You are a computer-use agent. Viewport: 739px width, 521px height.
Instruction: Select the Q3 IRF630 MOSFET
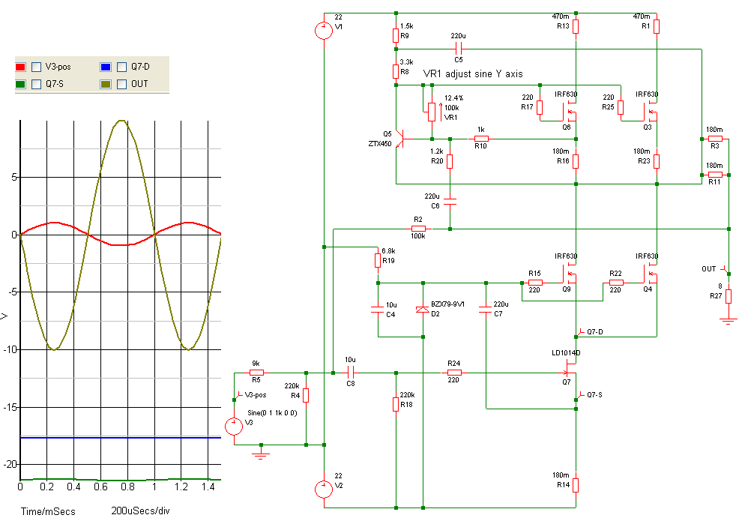pyautogui.click(x=651, y=112)
